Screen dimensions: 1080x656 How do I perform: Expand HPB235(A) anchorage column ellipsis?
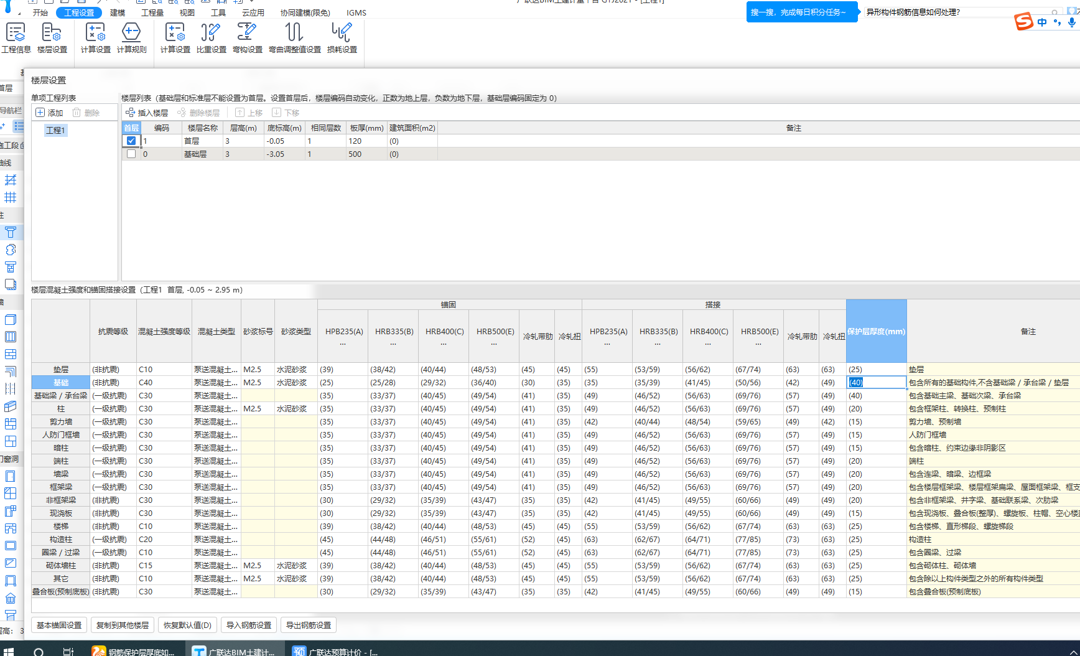tap(343, 343)
